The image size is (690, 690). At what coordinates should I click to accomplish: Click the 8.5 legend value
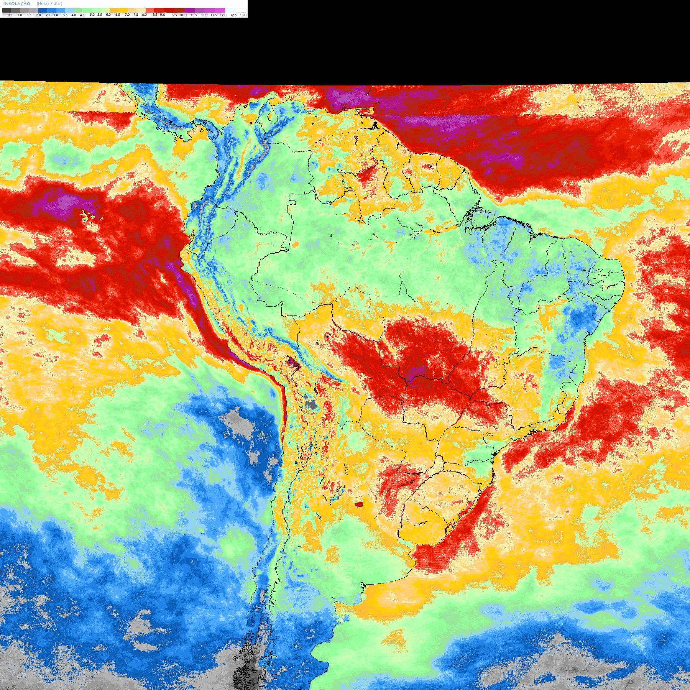(155, 15)
